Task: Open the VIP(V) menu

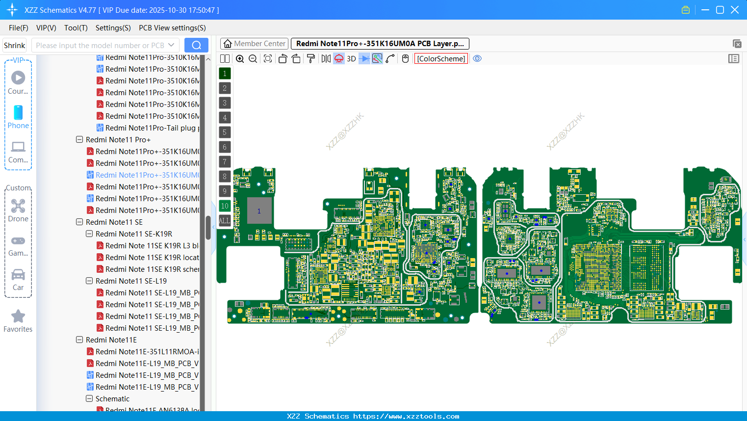Action: tap(46, 28)
